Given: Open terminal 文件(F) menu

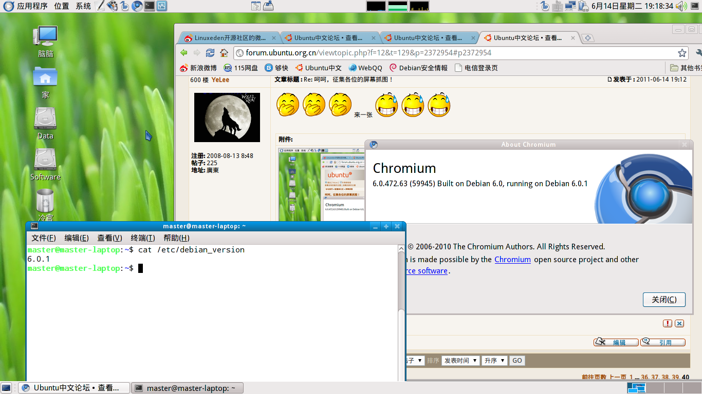Looking at the screenshot, I should (44, 238).
